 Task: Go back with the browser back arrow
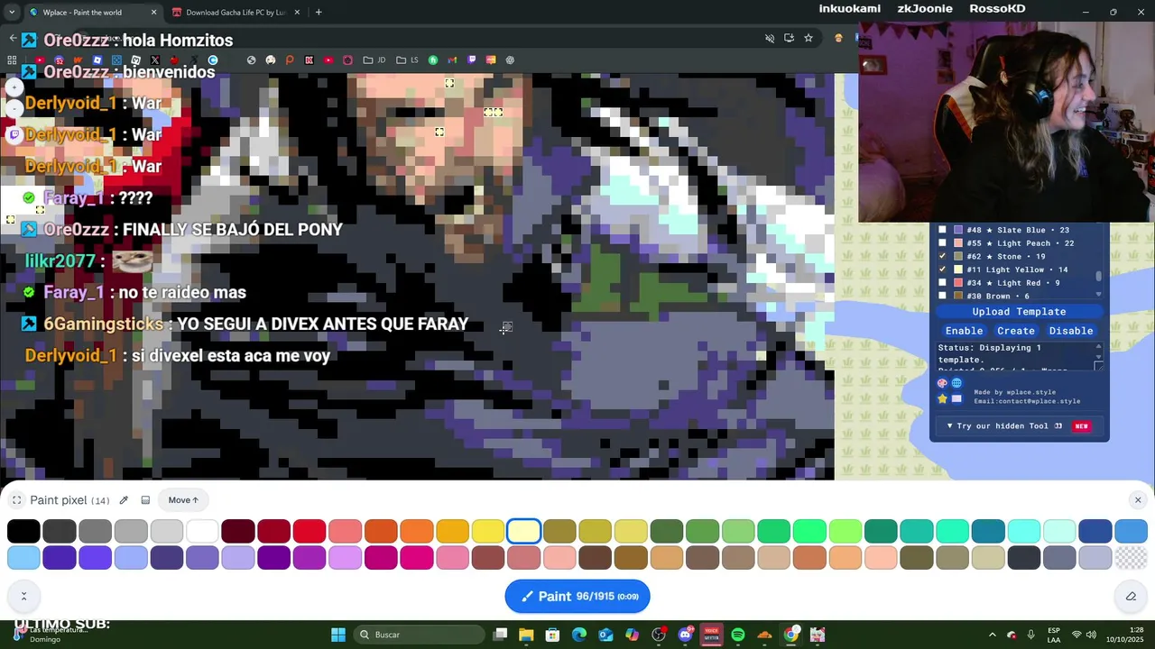tap(13, 38)
